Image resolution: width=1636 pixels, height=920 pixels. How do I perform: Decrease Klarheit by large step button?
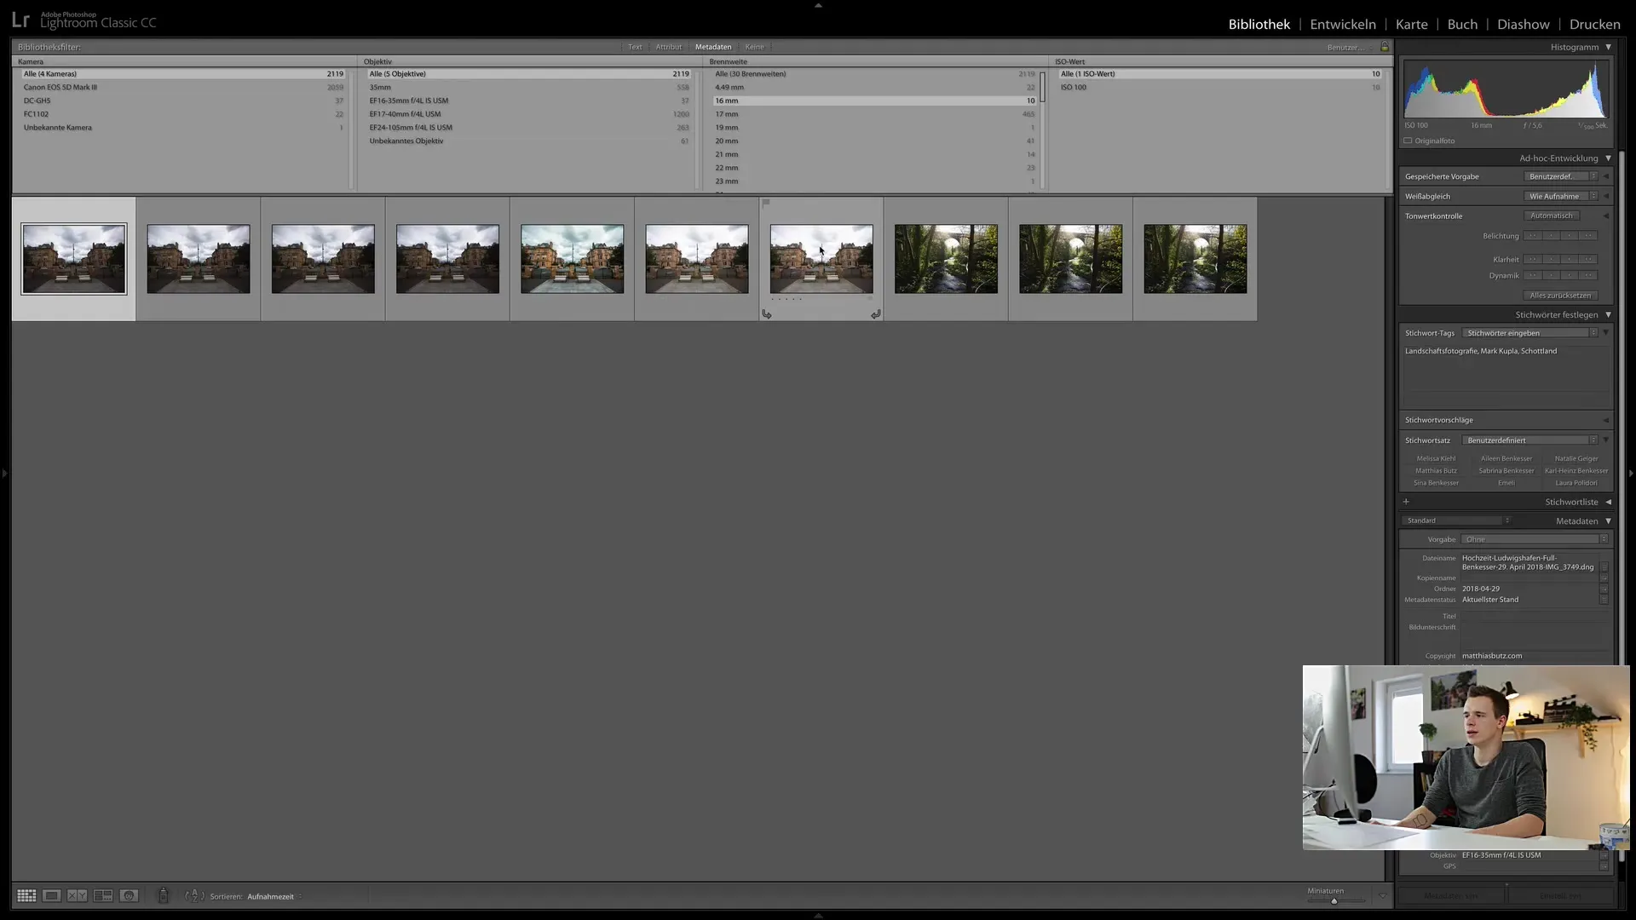[1533, 259]
